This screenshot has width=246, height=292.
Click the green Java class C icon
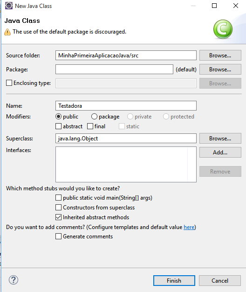223,29
